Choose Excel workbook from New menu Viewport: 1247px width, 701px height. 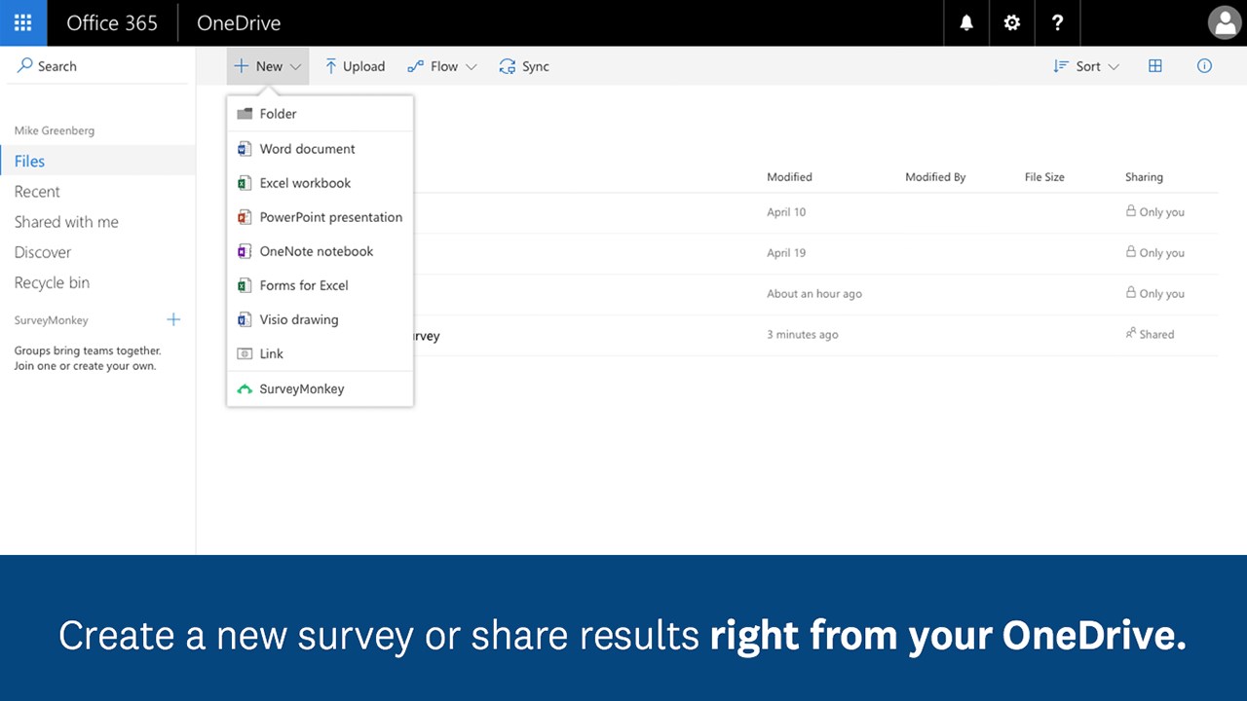tap(320, 183)
